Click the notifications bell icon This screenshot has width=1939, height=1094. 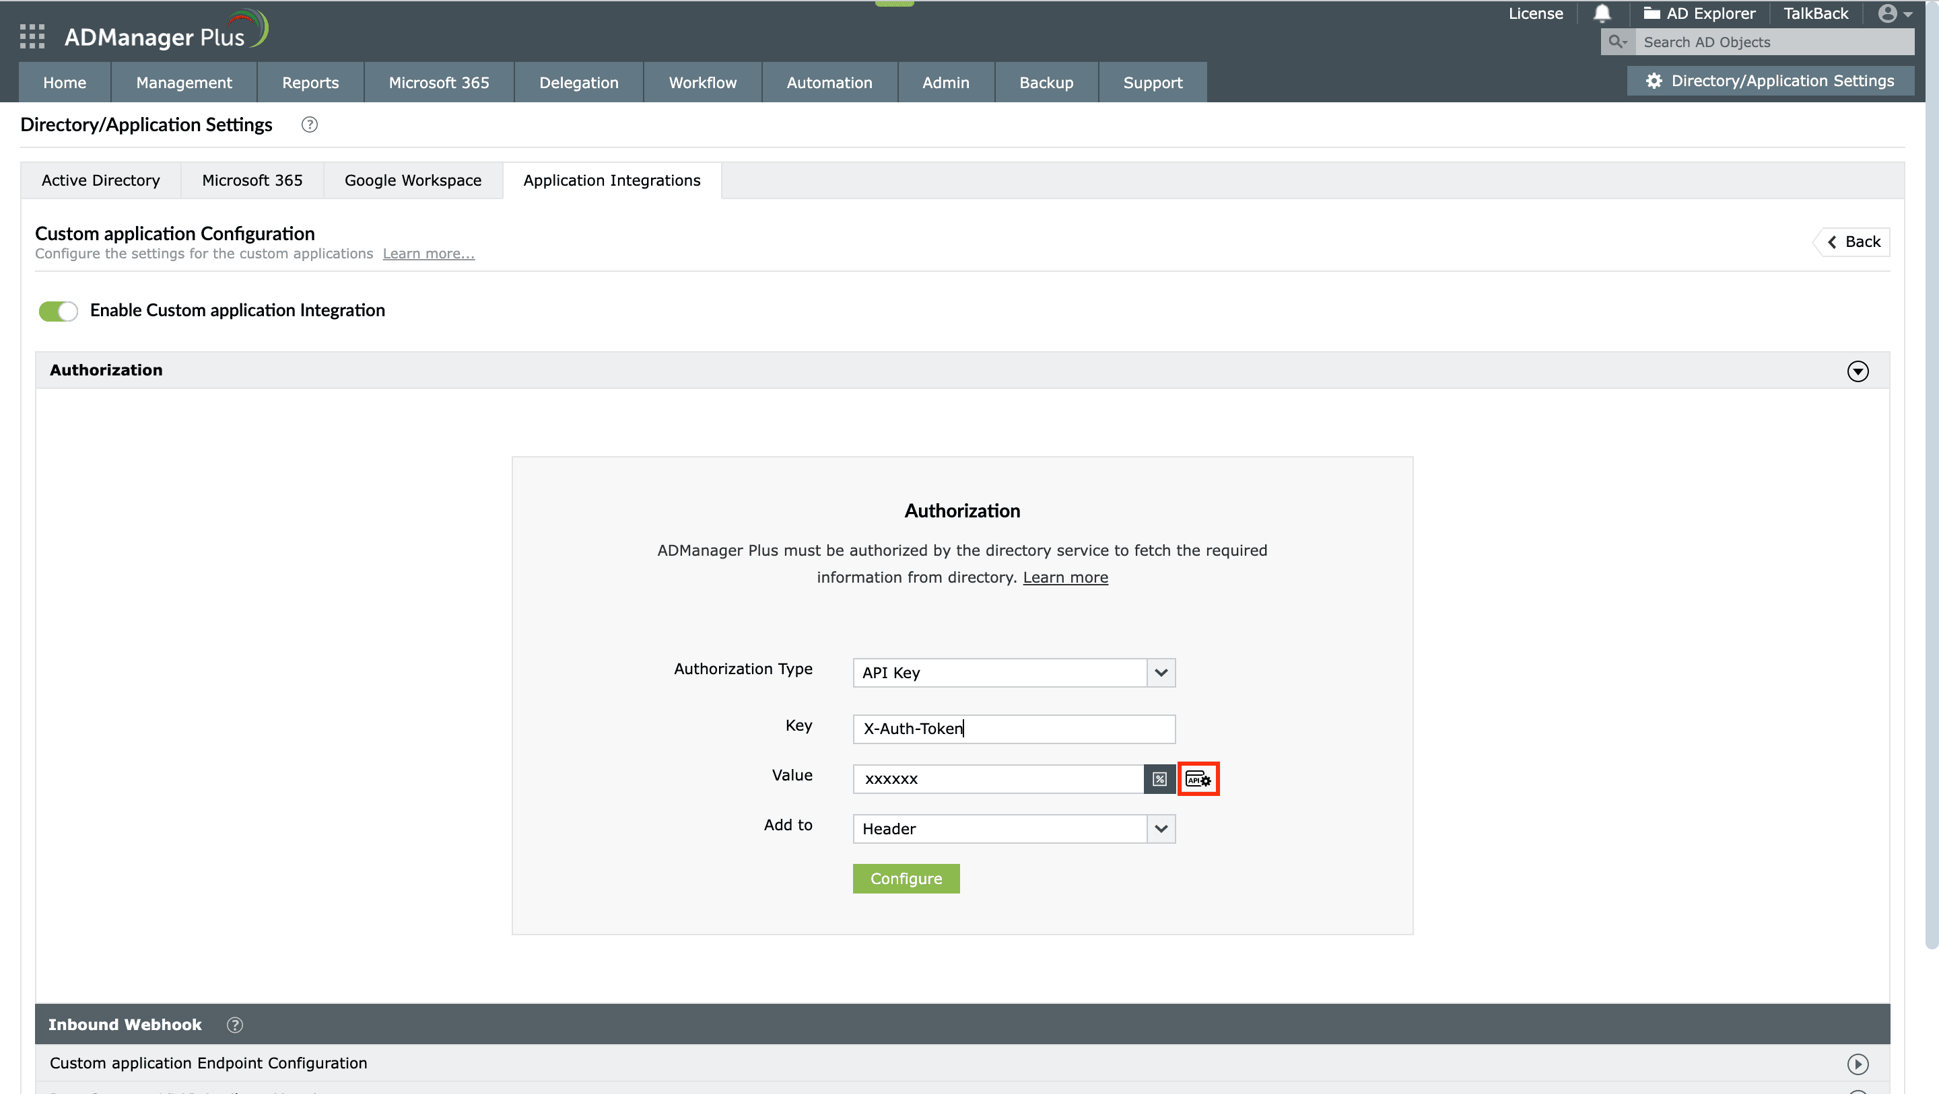(x=1602, y=13)
